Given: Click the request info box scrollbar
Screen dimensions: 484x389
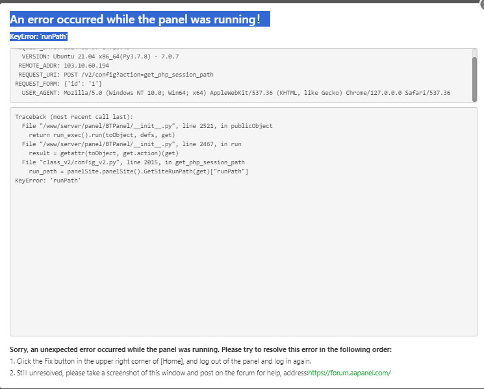Looking at the screenshot, I should pyautogui.click(x=474, y=78).
